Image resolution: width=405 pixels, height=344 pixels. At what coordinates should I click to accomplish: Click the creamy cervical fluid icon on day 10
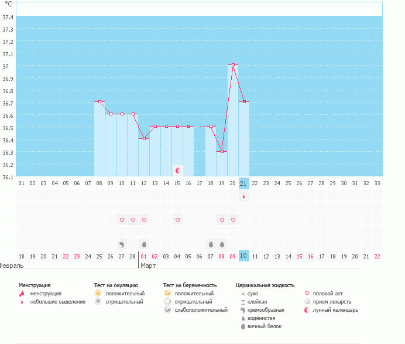(122, 244)
